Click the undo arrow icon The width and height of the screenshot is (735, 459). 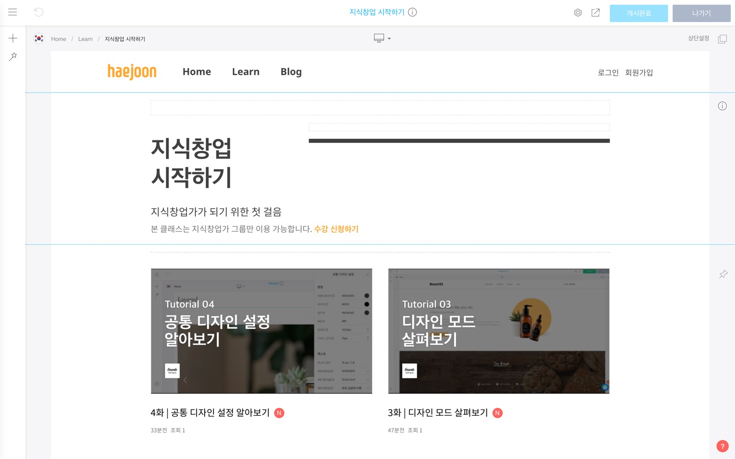pyautogui.click(x=39, y=12)
